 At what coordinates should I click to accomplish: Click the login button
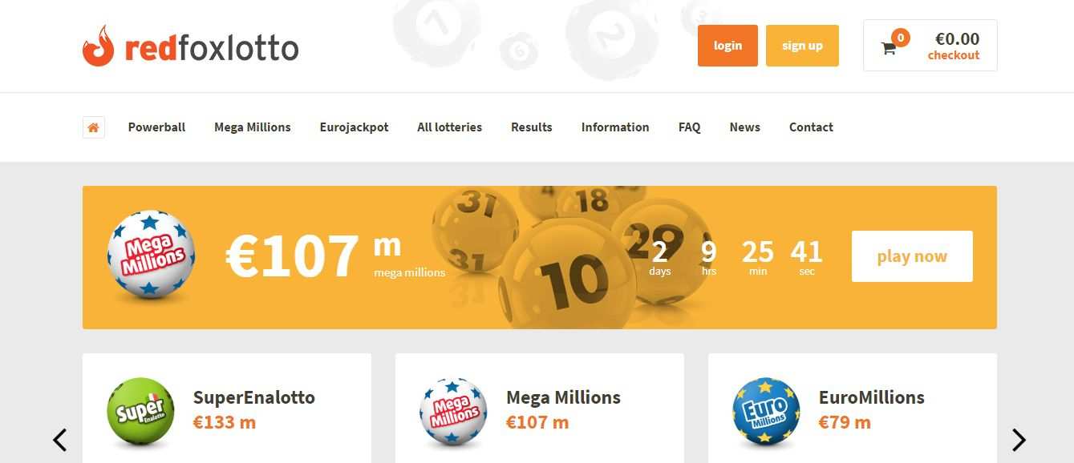pyautogui.click(x=727, y=46)
